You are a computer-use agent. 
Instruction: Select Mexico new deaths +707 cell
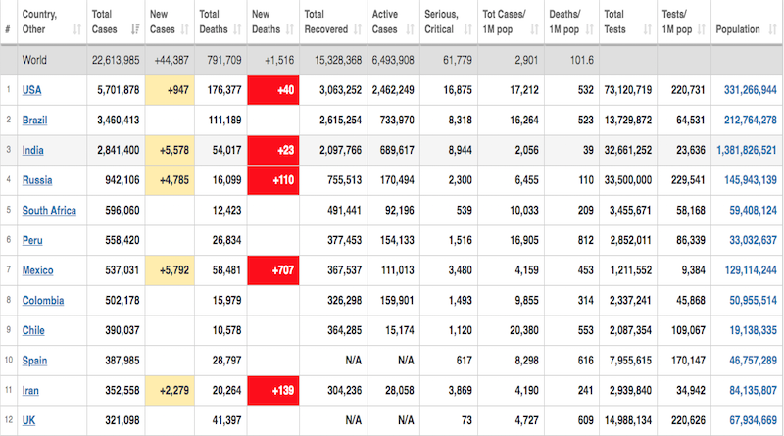pyautogui.click(x=273, y=270)
